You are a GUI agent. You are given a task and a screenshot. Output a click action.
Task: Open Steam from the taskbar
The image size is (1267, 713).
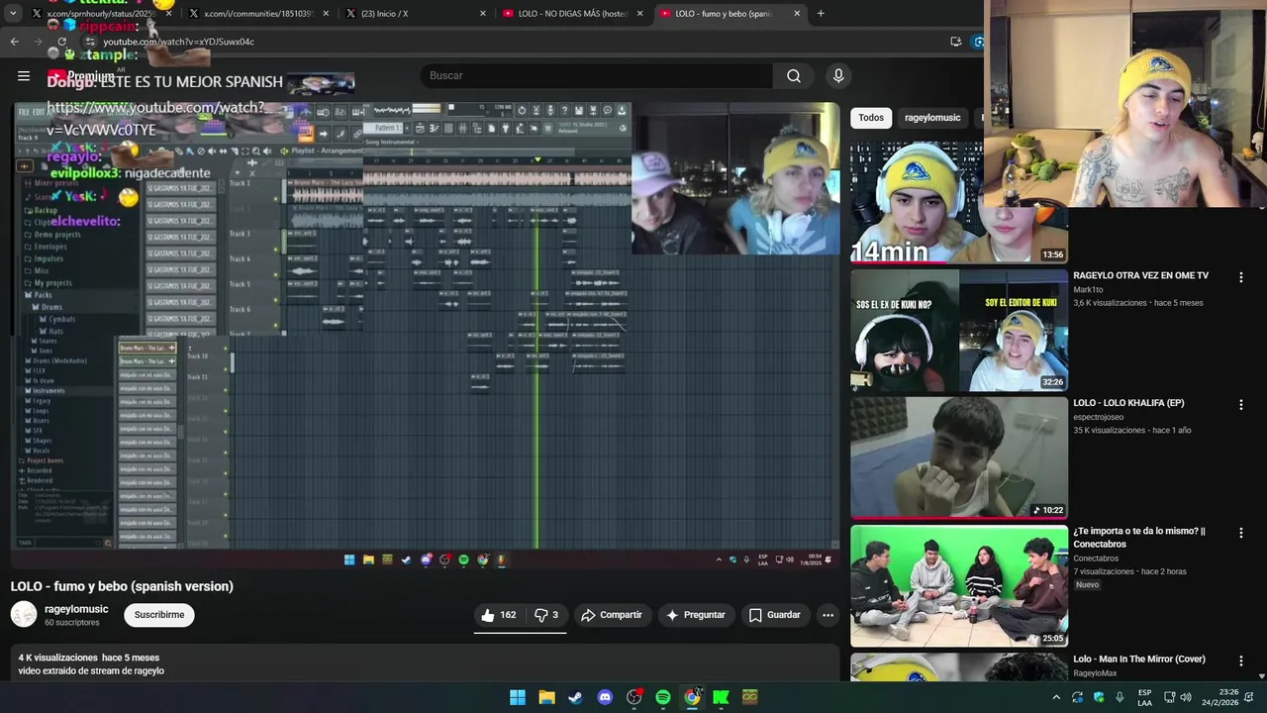point(575,697)
